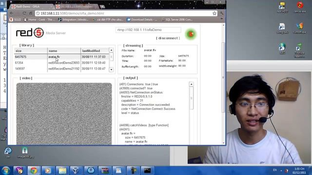This screenshot has width=312, height=175.
Task: Select red5RecordDemo21192 in the library list
Action: [64, 69]
